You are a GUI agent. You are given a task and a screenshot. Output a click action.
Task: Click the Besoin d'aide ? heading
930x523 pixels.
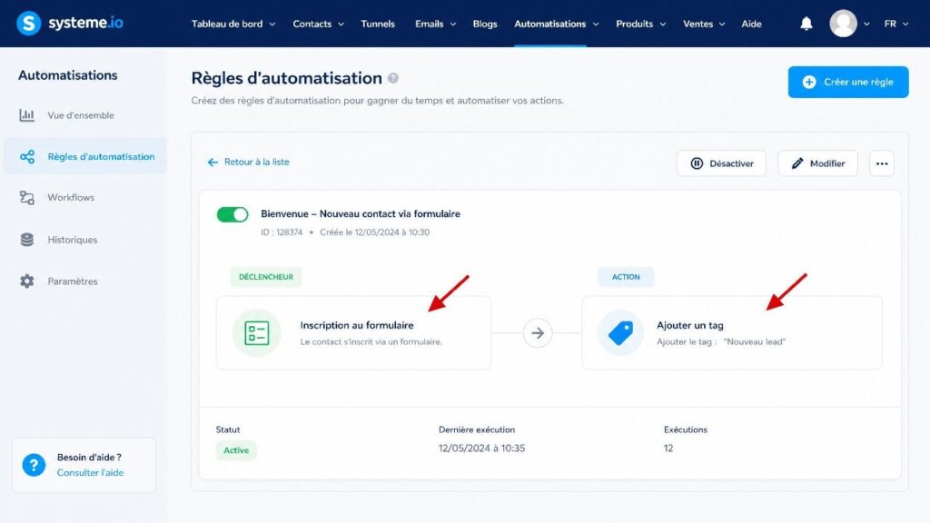coord(89,458)
